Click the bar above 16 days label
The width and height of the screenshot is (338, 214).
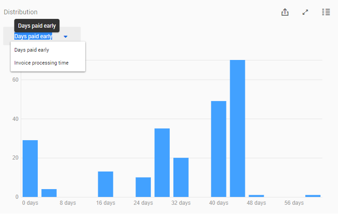106,184
